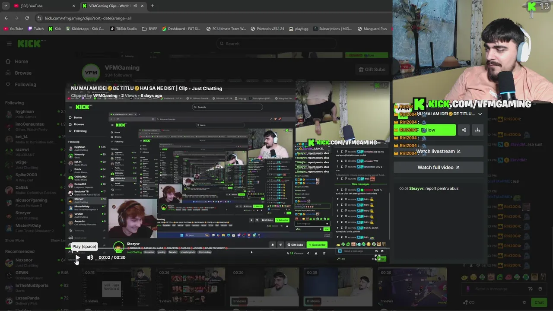This screenshot has width=553, height=311.
Task: Close the VFMGaming Clips tab
Action: pos(142,6)
